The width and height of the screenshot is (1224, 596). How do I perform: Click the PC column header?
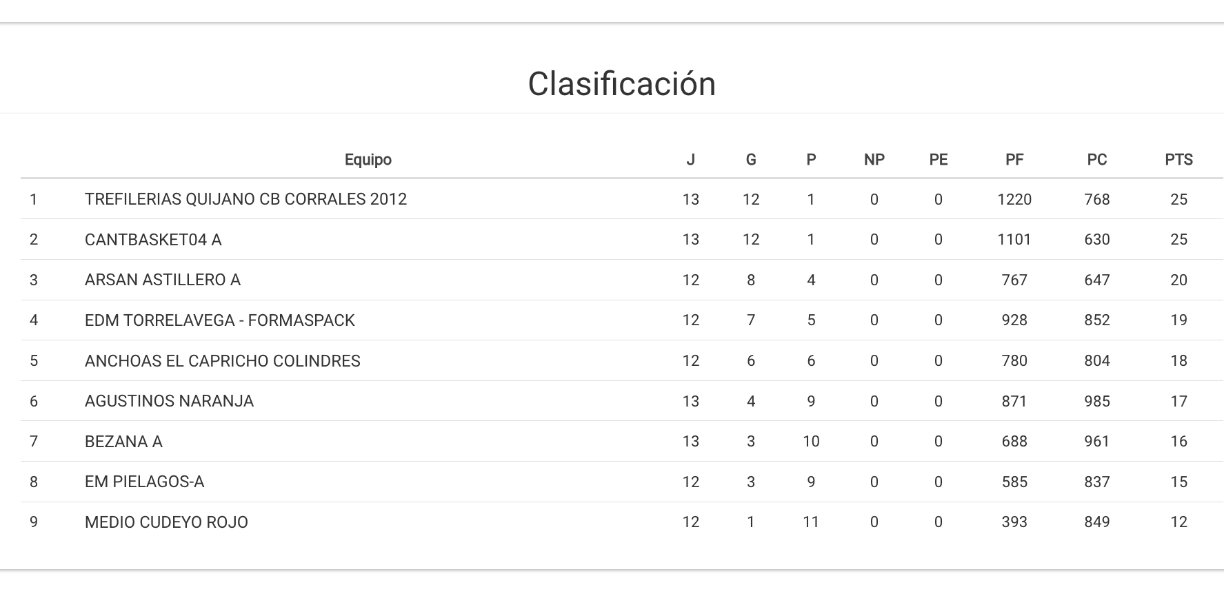pyautogui.click(x=1096, y=160)
